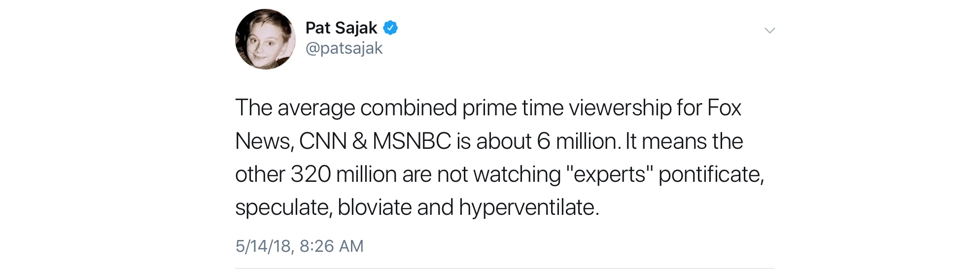The height and width of the screenshot is (272, 973).
Task: Click the word "Fox" in the tweet
Action: pyautogui.click(x=724, y=108)
